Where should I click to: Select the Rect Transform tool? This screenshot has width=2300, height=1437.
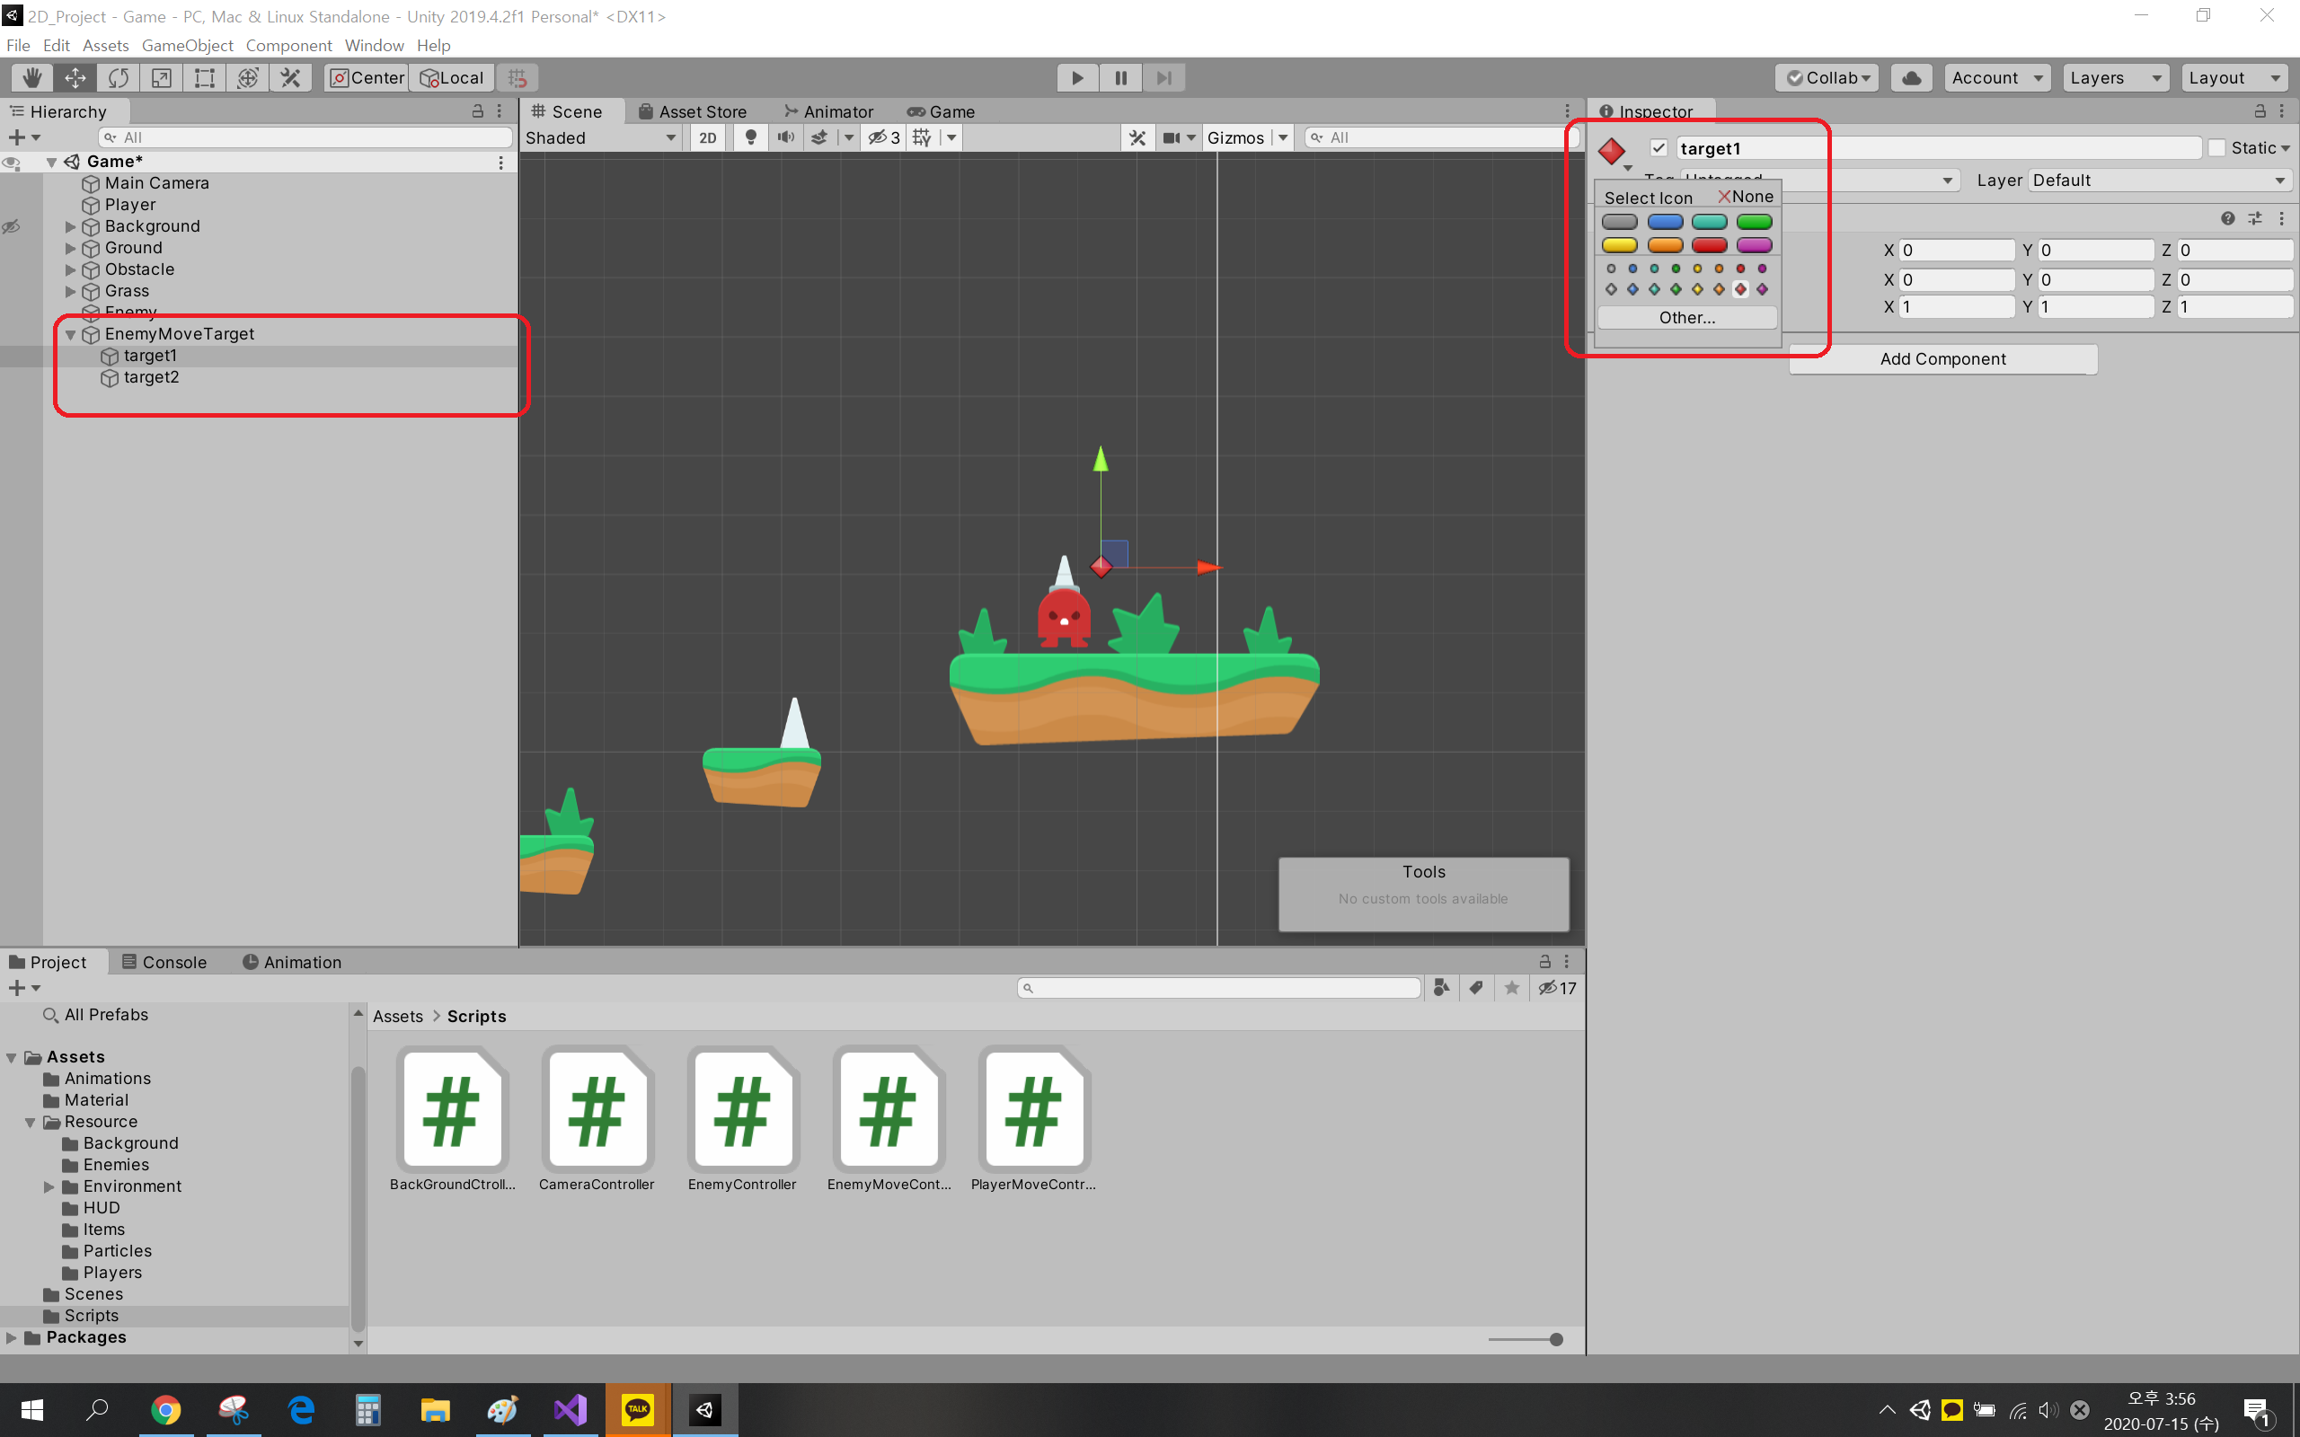(x=204, y=78)
